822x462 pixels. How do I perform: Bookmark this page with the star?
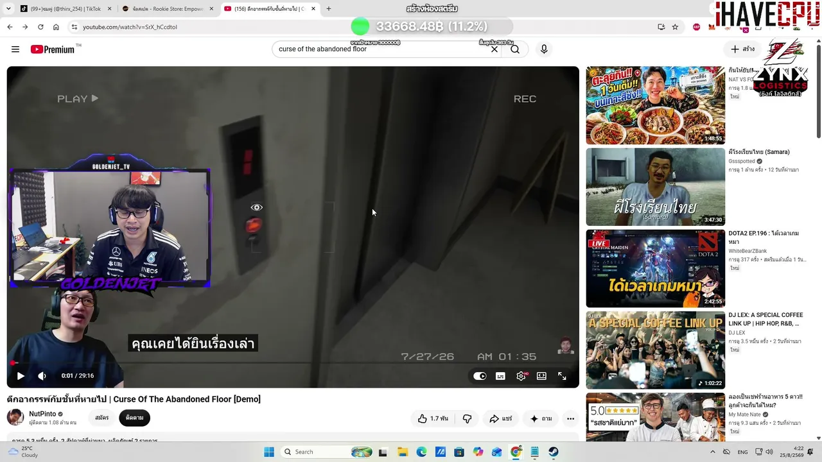[675, 27]
